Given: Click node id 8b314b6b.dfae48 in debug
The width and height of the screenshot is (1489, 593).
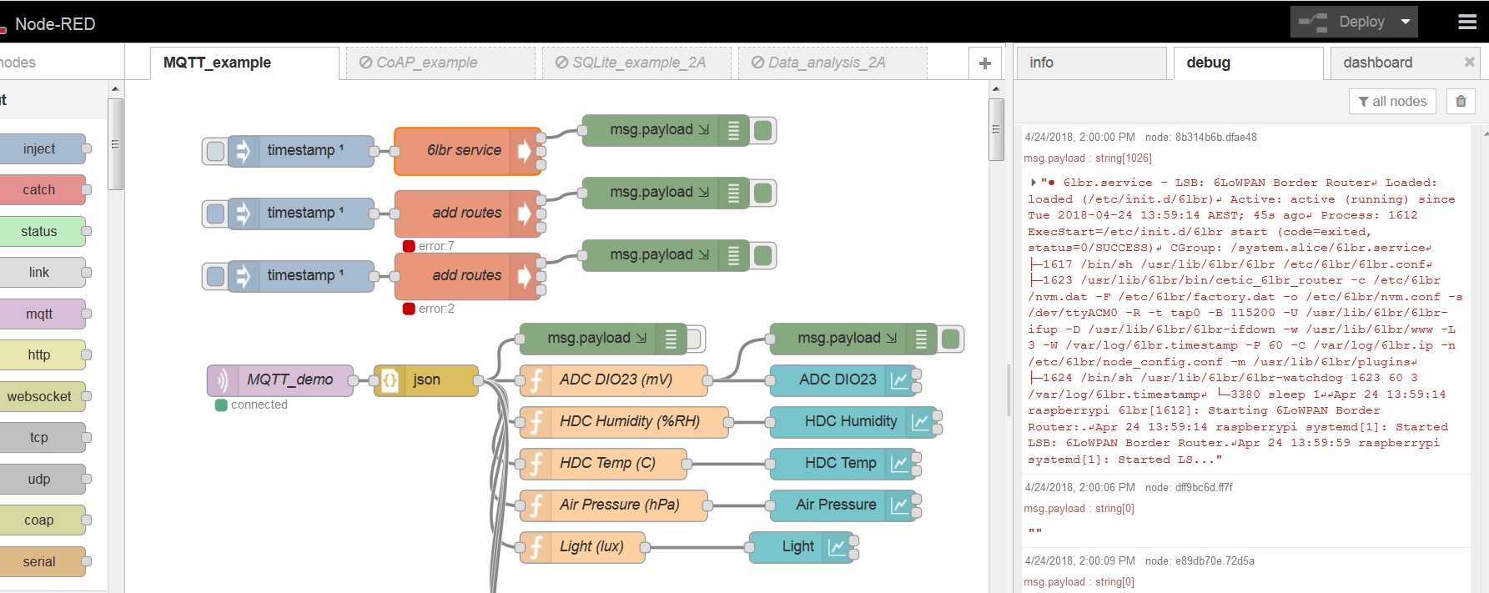Looking at the screenshot, I should (1215, 137).
